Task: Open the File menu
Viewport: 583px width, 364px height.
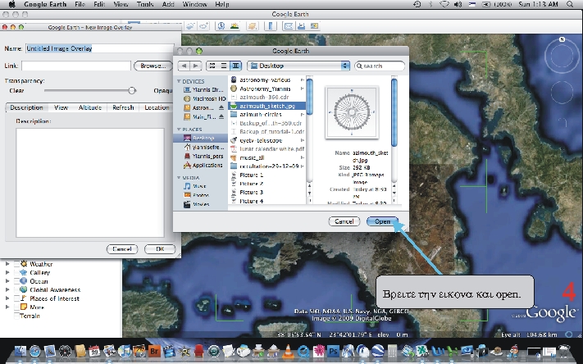Action: (x=80, y=4)
